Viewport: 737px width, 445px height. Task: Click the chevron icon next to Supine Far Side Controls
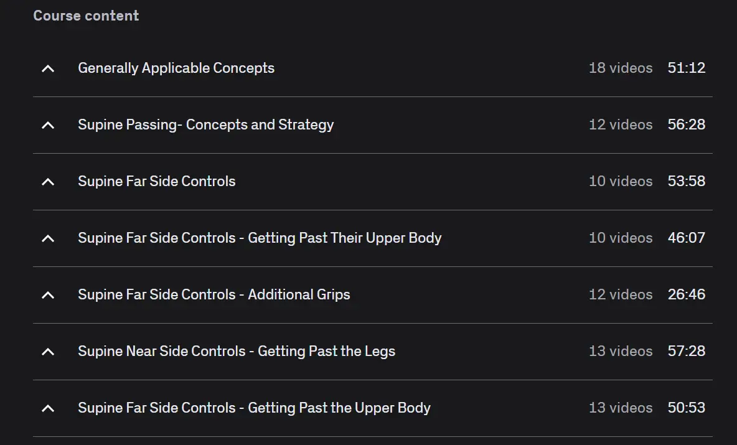[x=48, y=182]
